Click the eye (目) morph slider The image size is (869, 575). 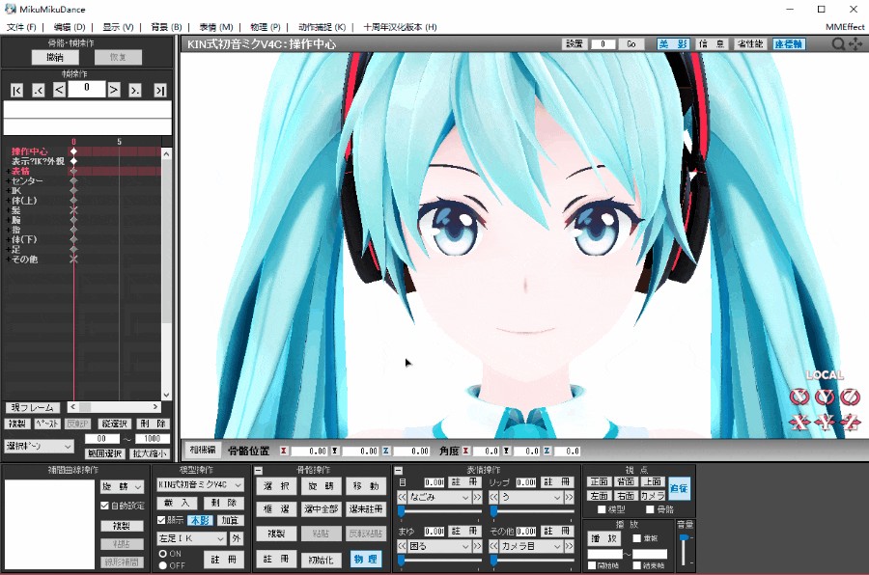point(439,511)
